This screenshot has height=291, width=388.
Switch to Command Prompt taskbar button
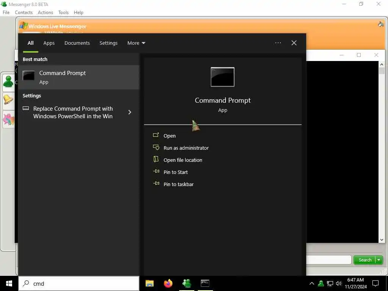(x=205, y=283)
